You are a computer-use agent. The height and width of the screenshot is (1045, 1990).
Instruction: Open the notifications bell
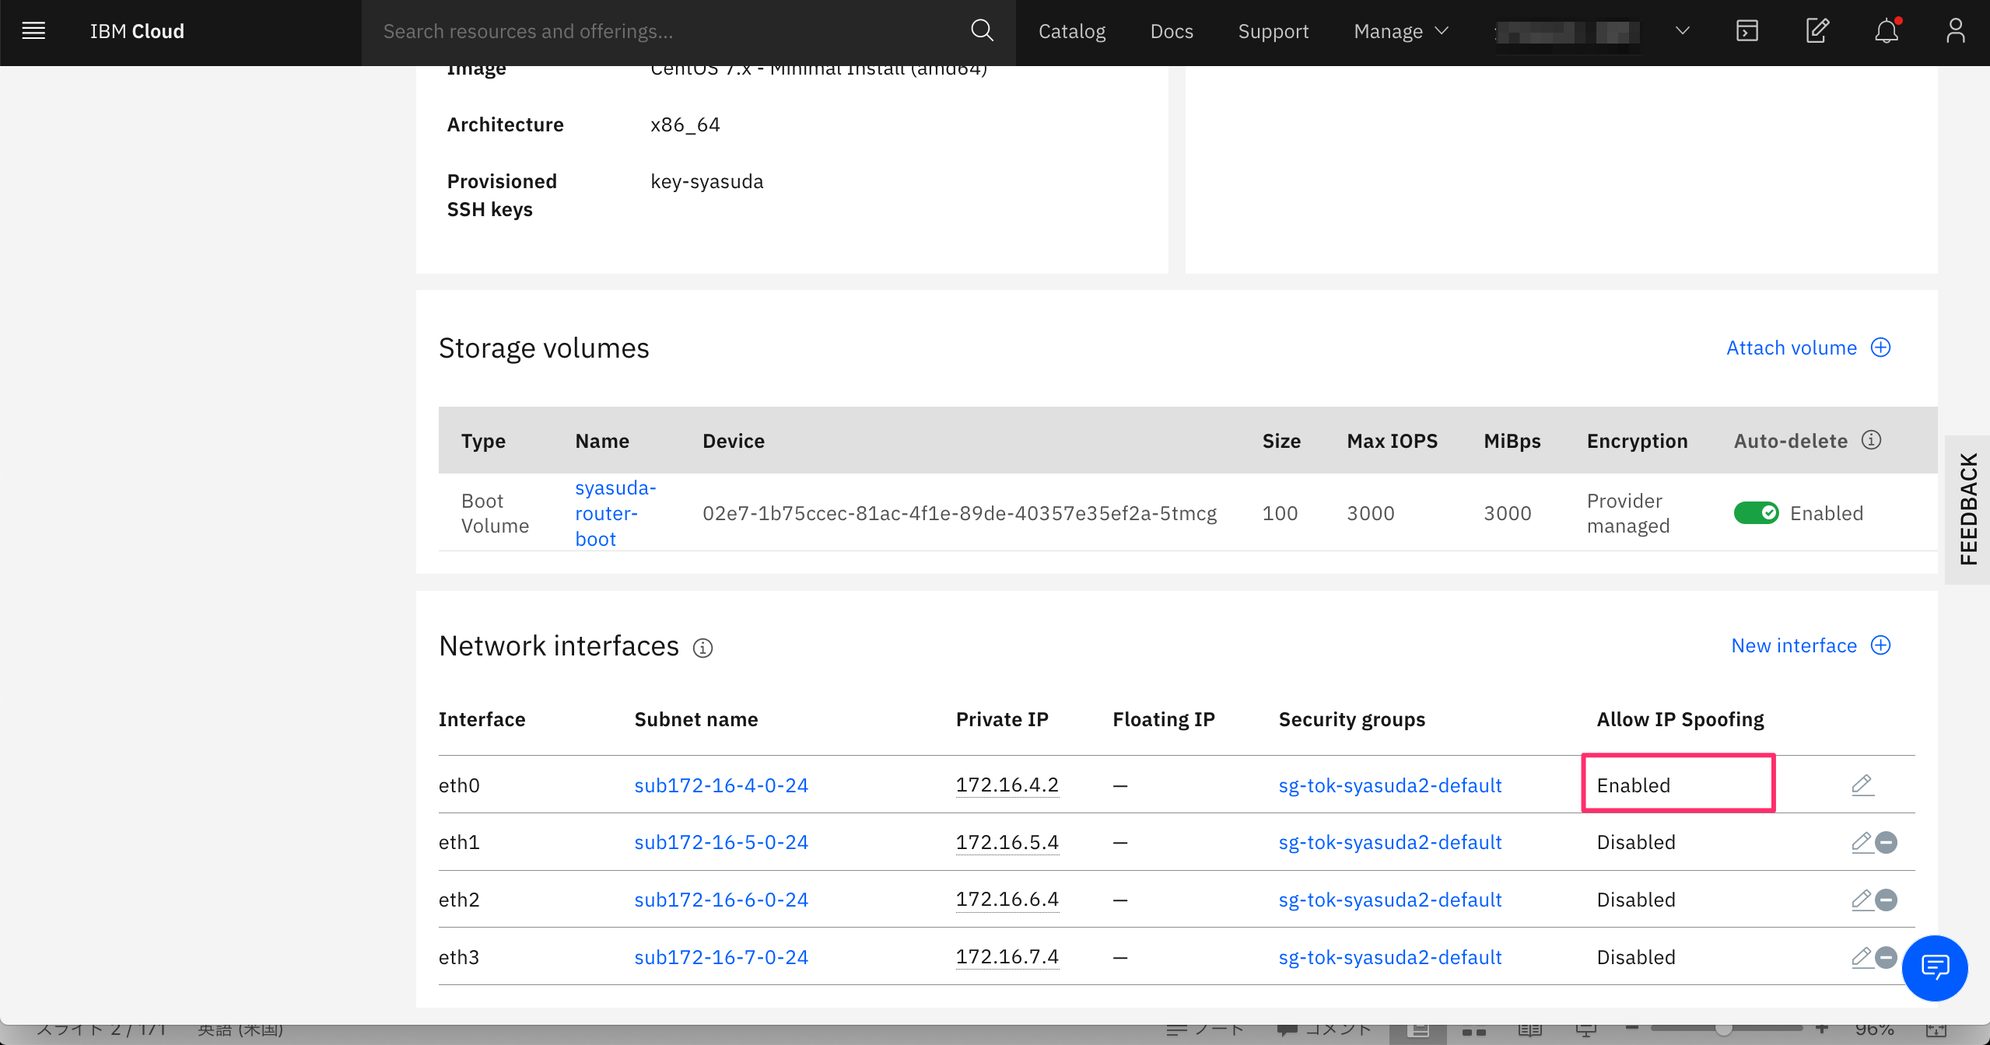tap(1887, 31)
